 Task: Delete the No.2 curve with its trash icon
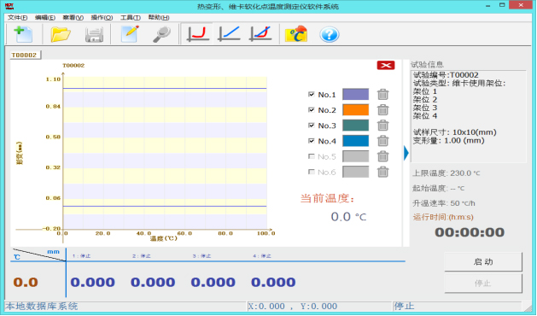point(382,110)
